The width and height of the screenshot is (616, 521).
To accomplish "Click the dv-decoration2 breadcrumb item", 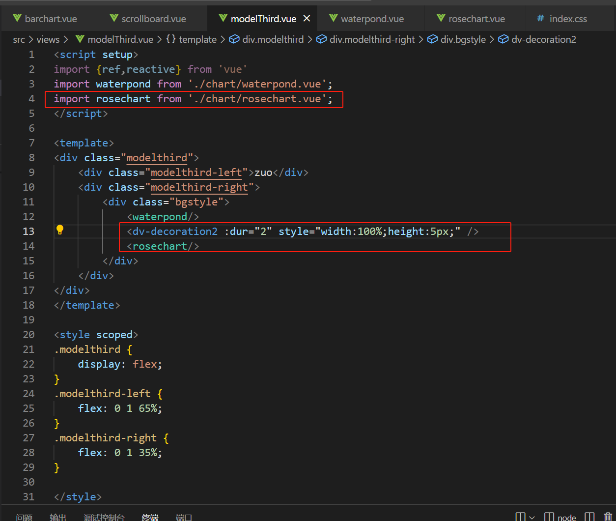I will click(x=543, y=39).
